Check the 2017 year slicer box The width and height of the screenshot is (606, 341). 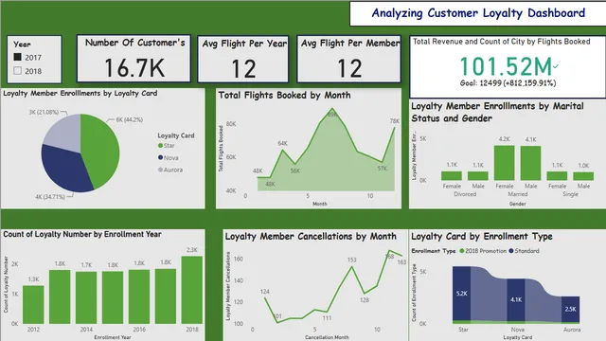17,57
